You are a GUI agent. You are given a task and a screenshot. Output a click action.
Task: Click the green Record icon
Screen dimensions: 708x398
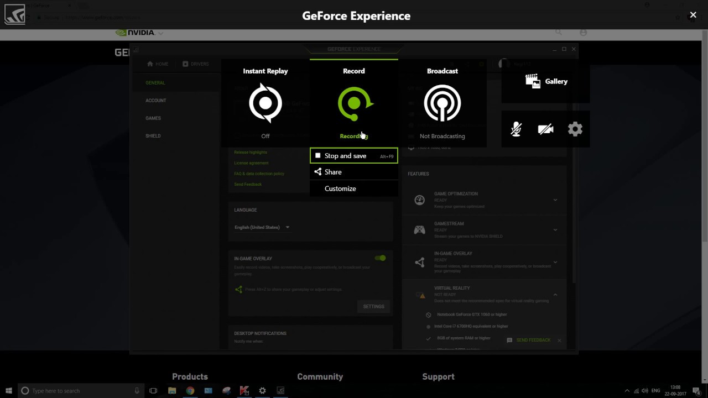[355, 103]
